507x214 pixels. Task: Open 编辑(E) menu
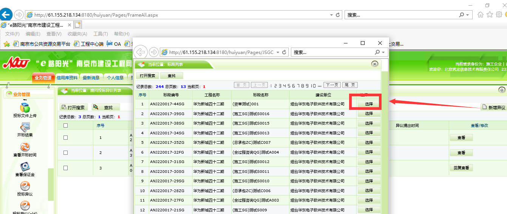pyautogui.click(x=33, y=34)
